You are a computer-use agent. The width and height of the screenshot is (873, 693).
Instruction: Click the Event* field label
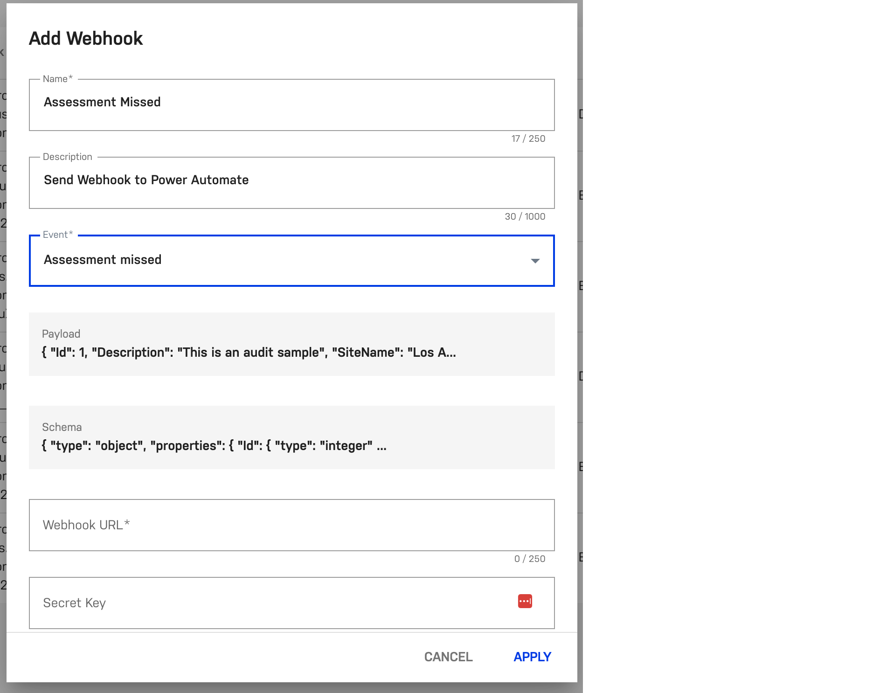58,235
